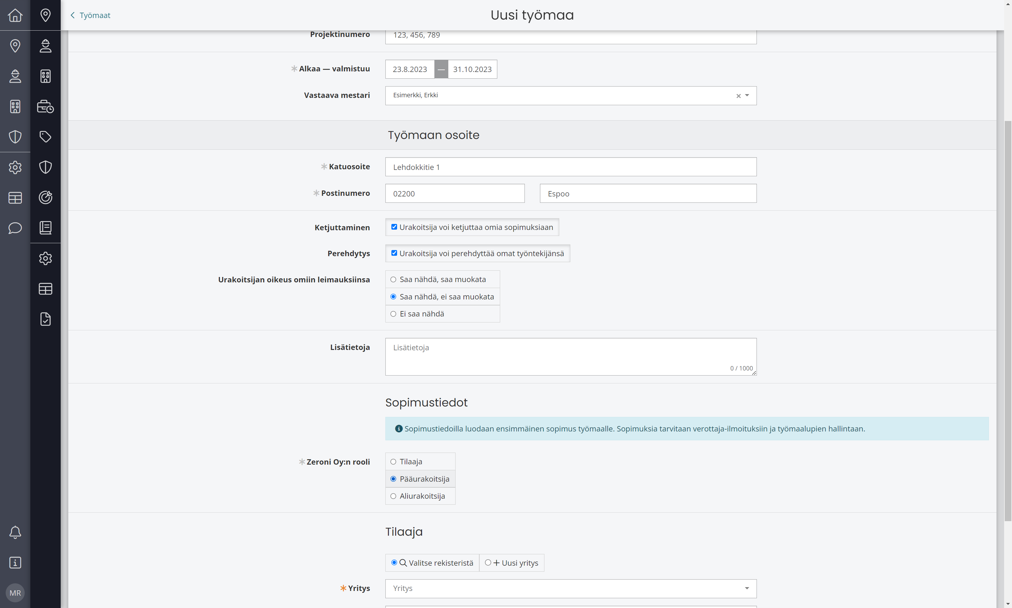The image size is (1012, 608).
Task: Select Uusi yritys radio option
Action: (x=512, y=563)
